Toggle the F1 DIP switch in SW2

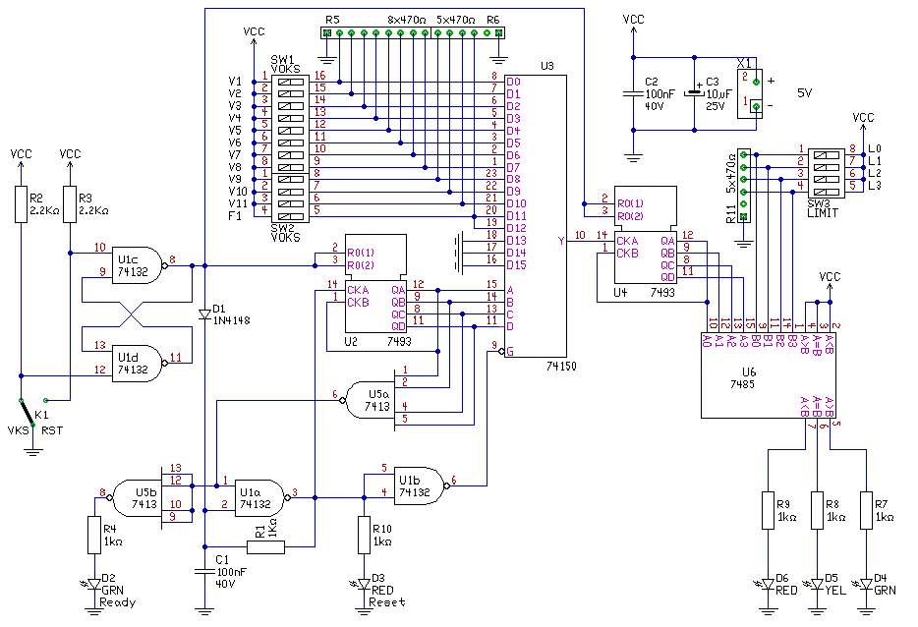pyautogui.click(x=290, y=216)
